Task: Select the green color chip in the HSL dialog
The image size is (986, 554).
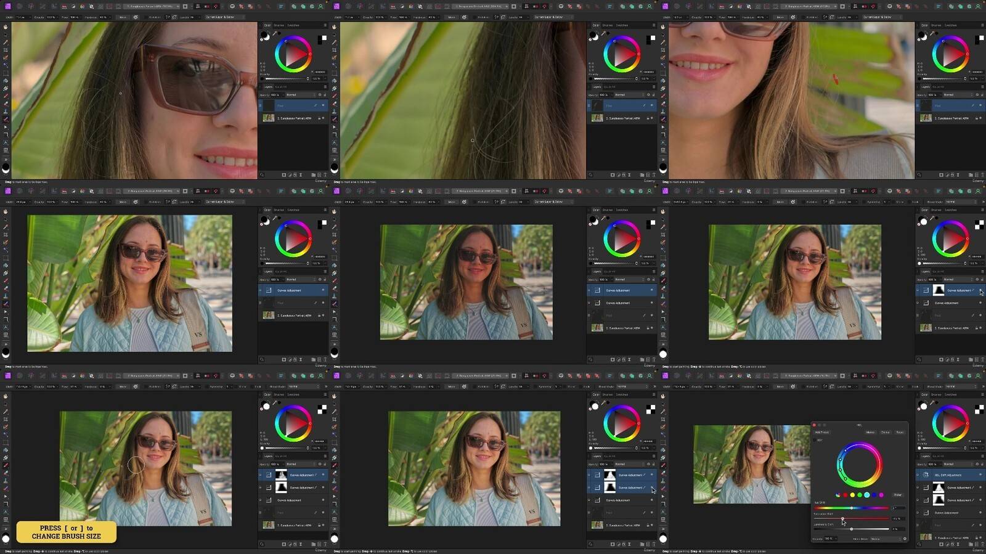Action: coord(860,495)
